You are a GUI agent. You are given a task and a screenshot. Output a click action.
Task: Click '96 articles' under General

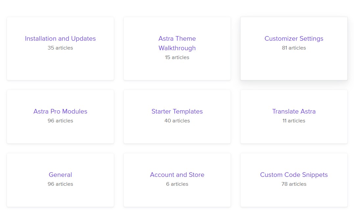tap(60, 184)
